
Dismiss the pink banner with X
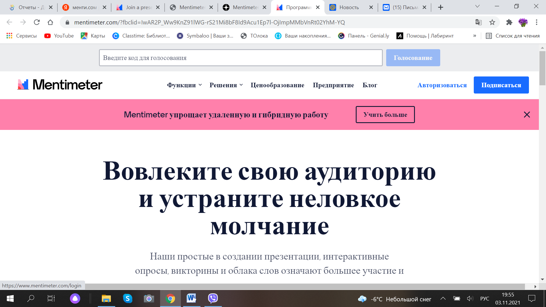[x=527, y=115]
